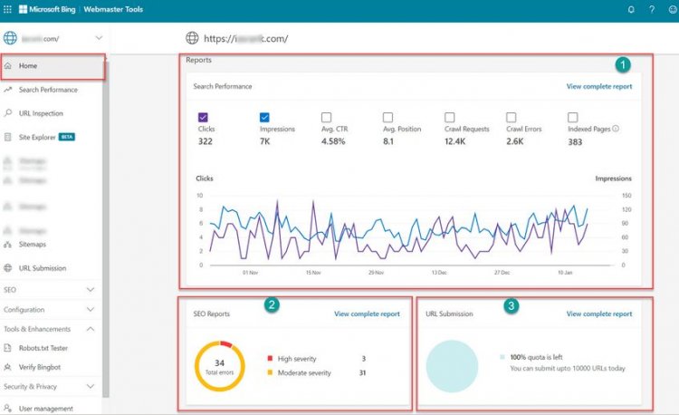
Task: Click the light blue quota legend swatch
Action: click(x=502, y=357)
